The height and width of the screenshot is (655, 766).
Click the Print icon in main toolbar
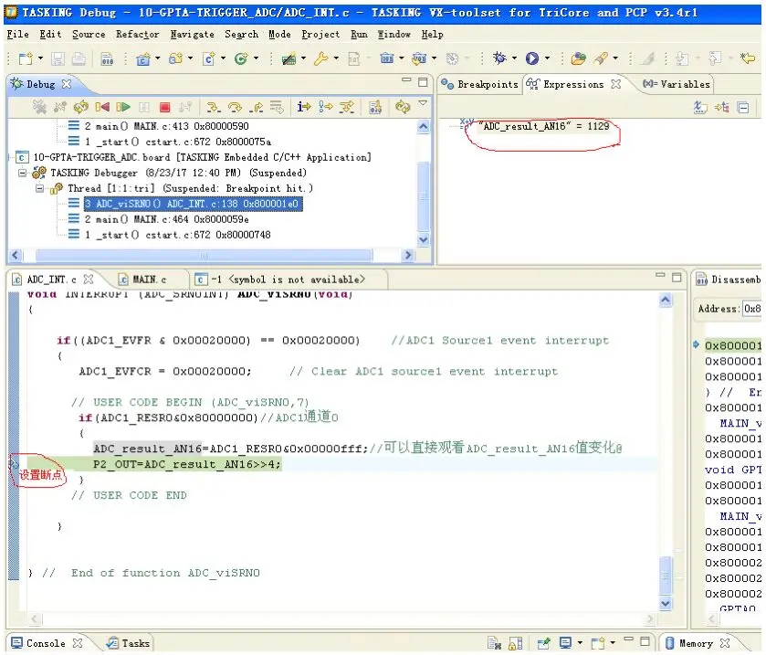pos(79,58)
